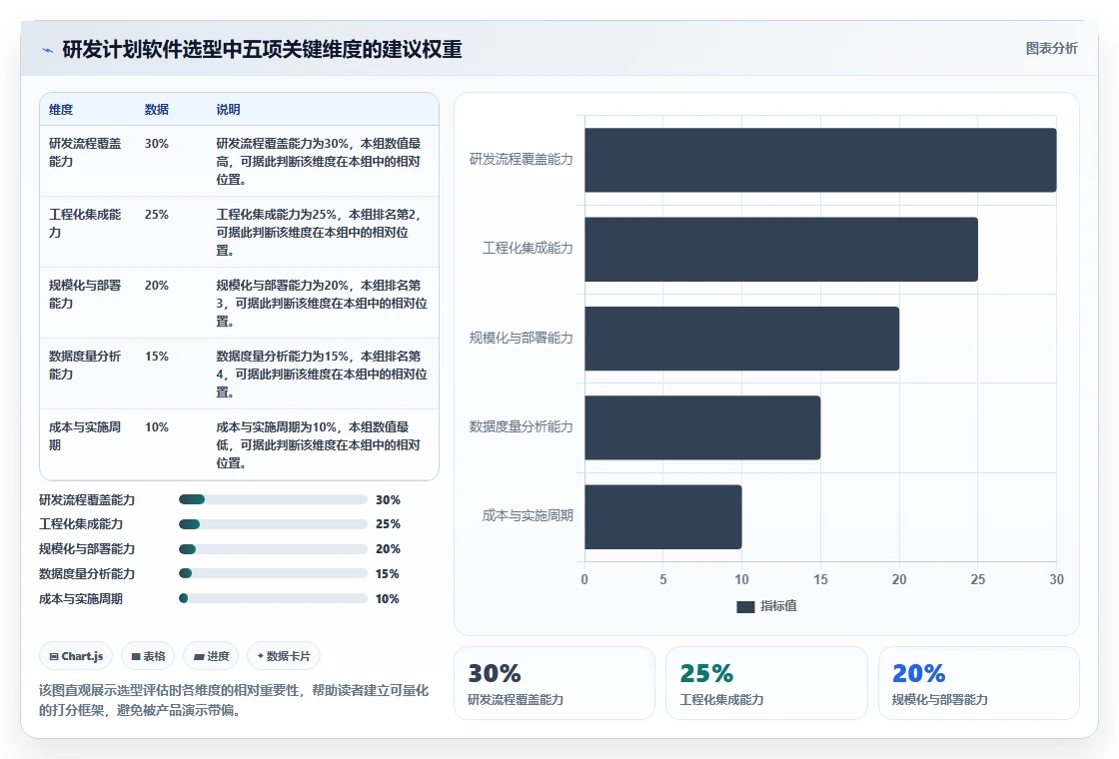The height and width of the screenshot is (759, 1119).
Task: Click the 维度 column header
Action: (61, 109)
